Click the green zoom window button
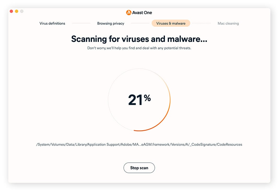The height and width of the screenshot is (192, 279). point(22,11)
